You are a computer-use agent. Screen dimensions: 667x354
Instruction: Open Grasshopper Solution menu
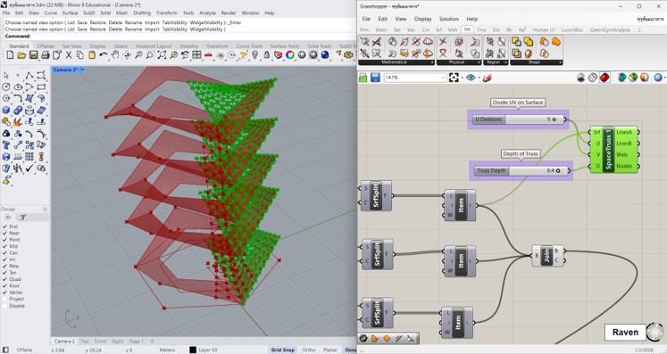click(449, 19)
